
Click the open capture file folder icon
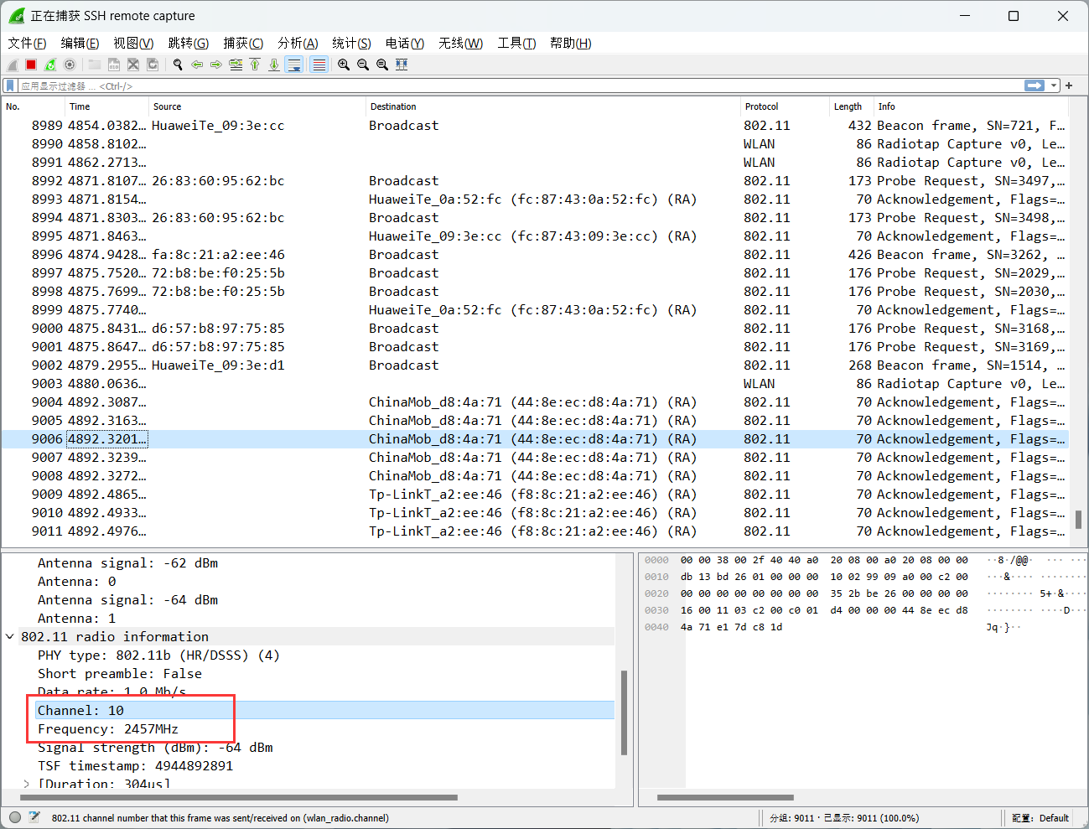pyautogui.click(x=95, y=65)
